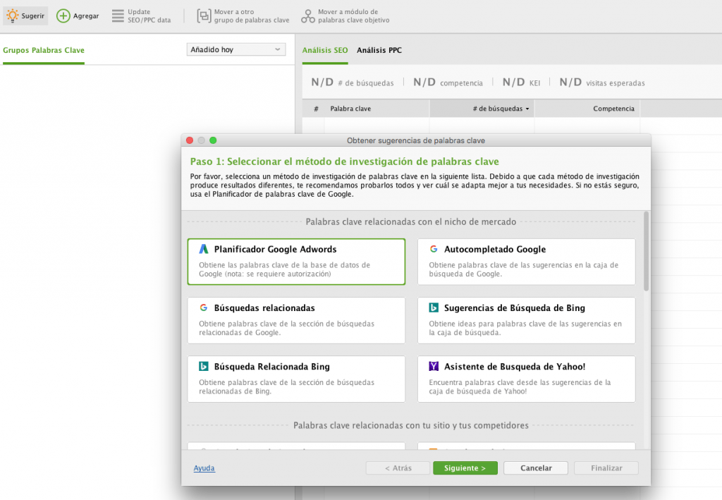This screenshot has width=722, height=500.
Task: Click the Atrás button
Action: 398,468
